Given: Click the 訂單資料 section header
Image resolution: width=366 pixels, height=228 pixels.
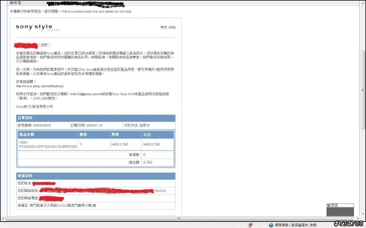Looking at the screenshot, I should (x=96, y=118).
